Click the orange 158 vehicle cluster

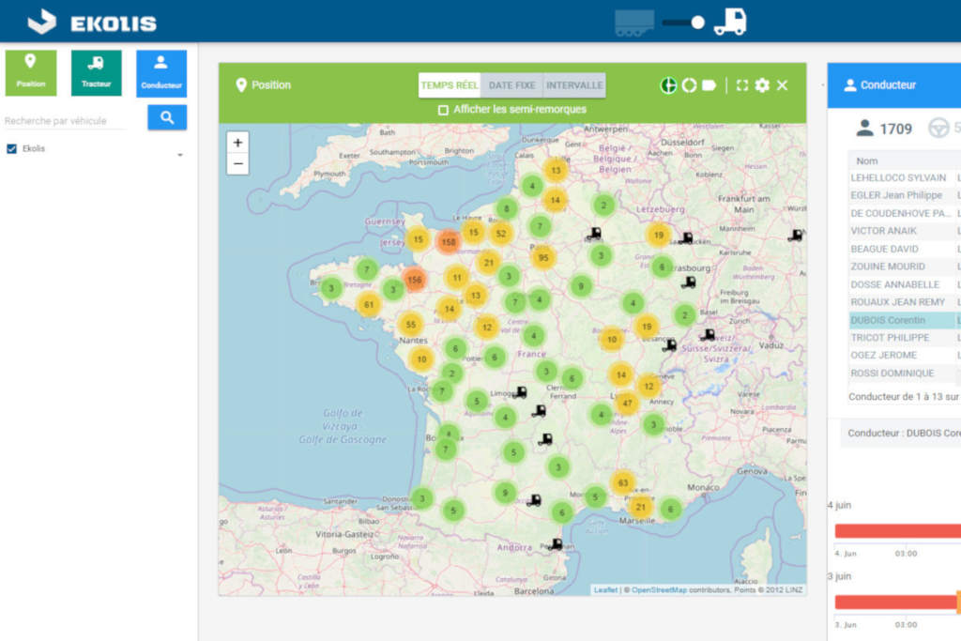(449, 242)
